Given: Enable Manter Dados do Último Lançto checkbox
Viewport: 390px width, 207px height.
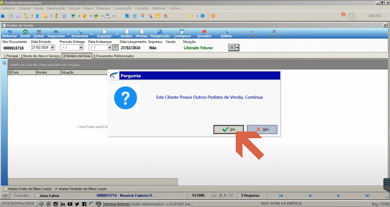Looking at the screenshot, I should point(5,189).
